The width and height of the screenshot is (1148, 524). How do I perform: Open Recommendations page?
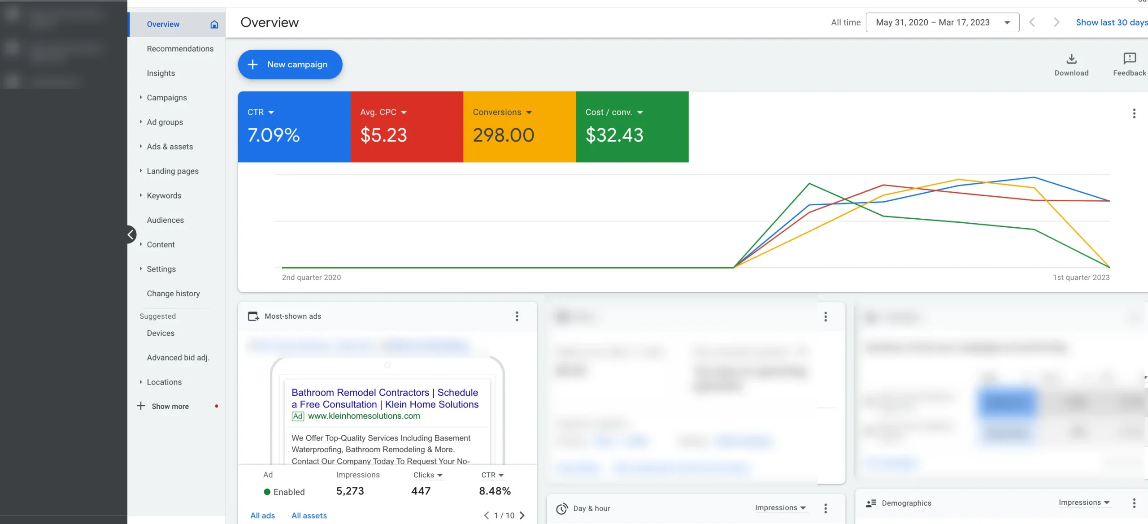tap(180, 49)
